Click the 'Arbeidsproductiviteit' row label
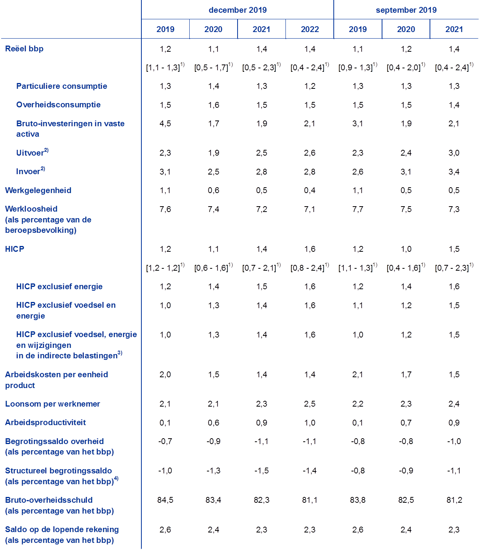The image size is (479, 551). (x=46, y=422)
